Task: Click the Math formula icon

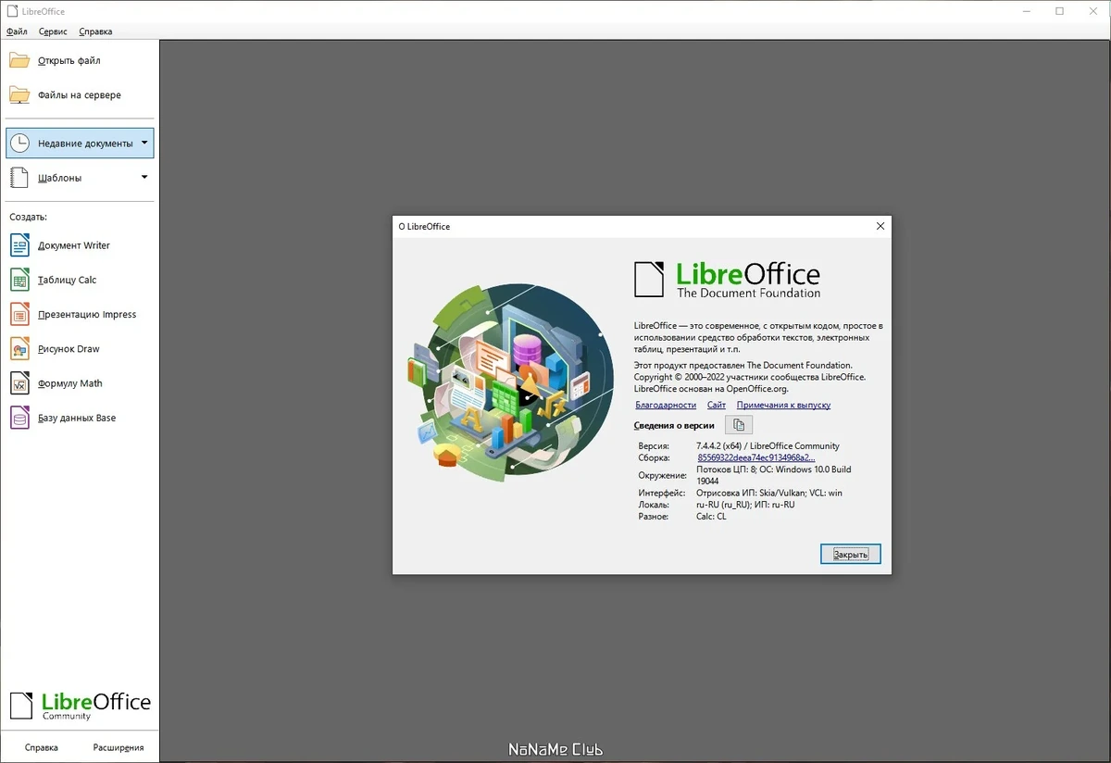Action: [x=19, y=383]
